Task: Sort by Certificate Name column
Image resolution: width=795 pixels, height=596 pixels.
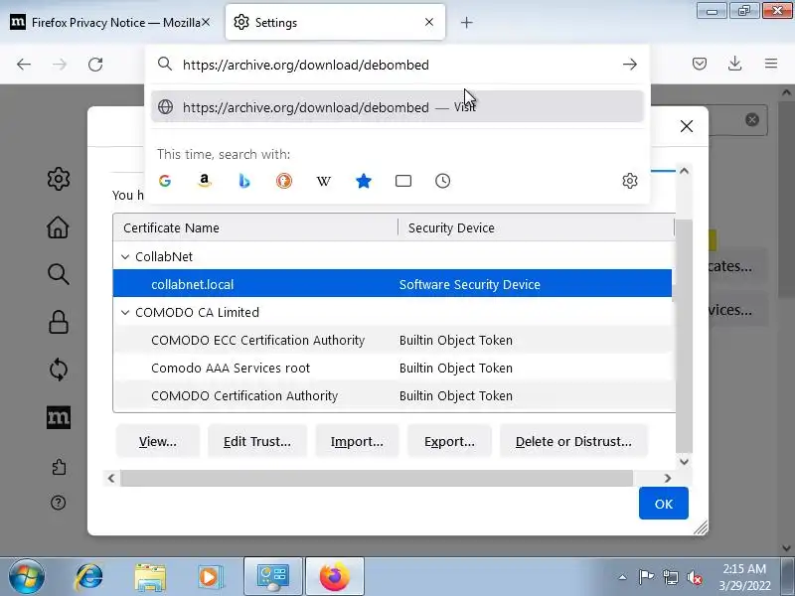Action: [x=255, y=227]
